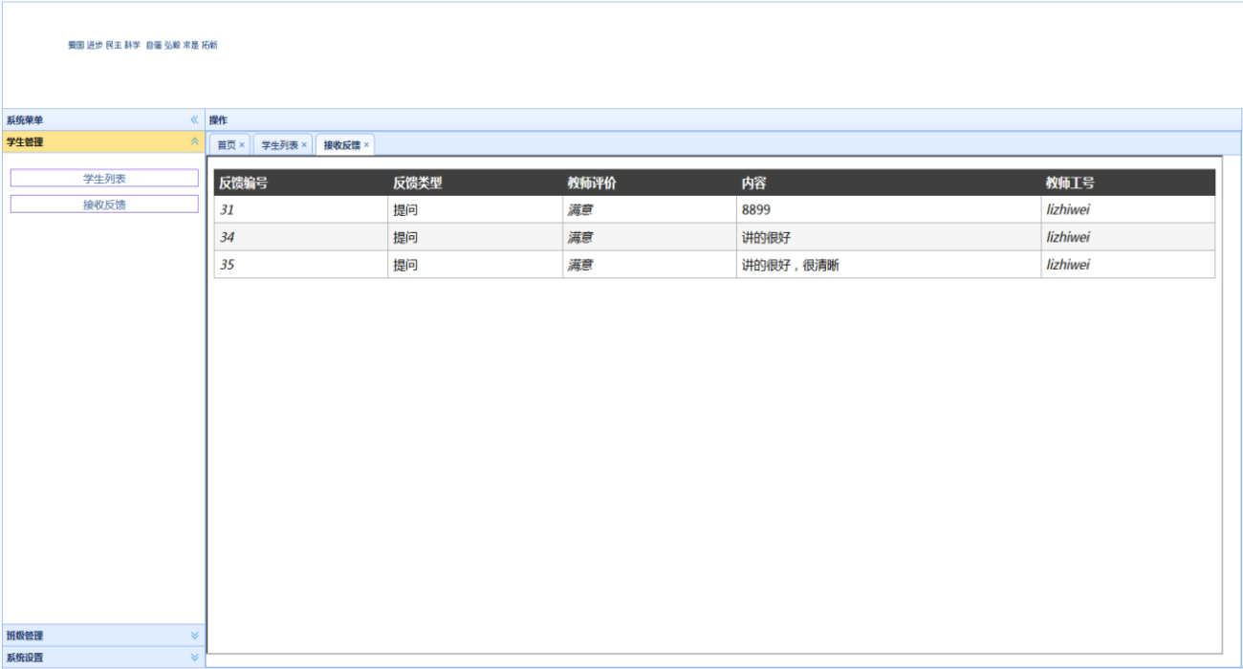Close the 接收反馈 tab

(x=366, y=144)
